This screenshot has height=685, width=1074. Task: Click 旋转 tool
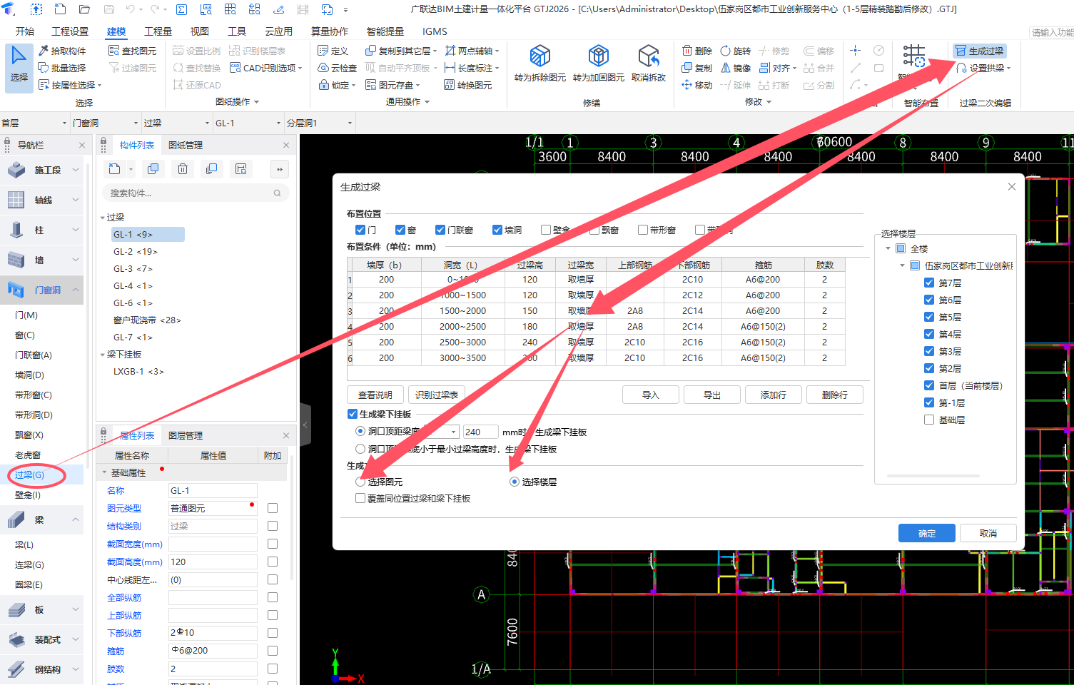(736, 51)
